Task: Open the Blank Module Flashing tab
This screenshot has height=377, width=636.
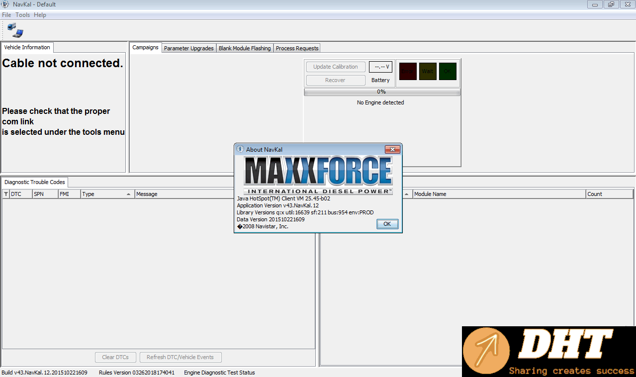Action: pyautogui.click(x=245, y=48)
